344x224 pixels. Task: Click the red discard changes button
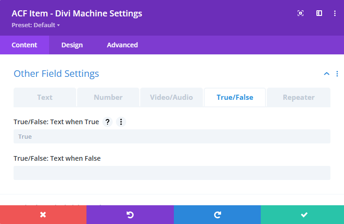coord(43,215)
